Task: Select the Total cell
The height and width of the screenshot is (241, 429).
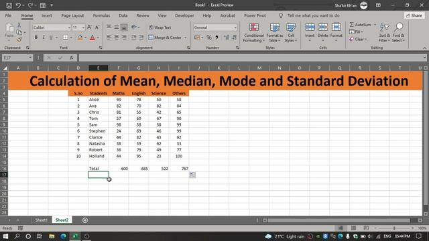Action: [99, 169]
